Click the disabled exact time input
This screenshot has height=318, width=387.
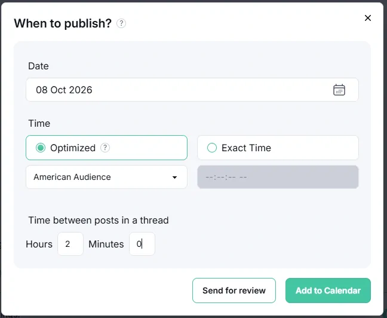[278, 177]
